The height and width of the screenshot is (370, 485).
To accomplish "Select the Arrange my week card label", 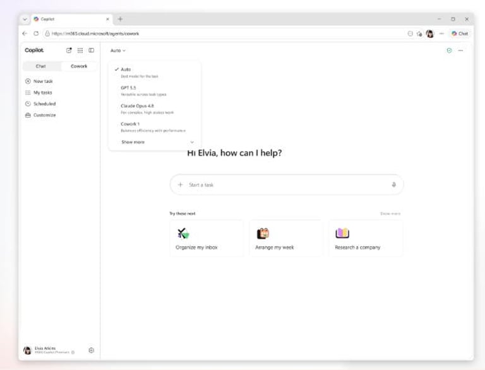I will click(275, 247).
